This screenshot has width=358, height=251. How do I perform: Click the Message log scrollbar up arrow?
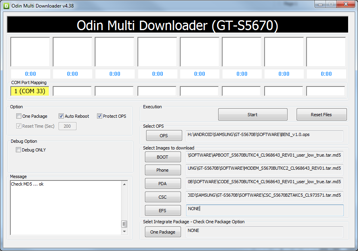124,184
